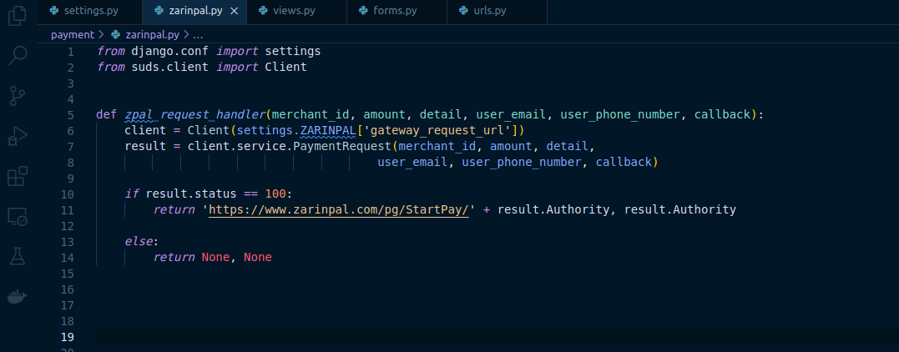The width and height of the screenshot is (899, 352).
Task: Click 'suds.client' on line 2
Action: [170, 67]
